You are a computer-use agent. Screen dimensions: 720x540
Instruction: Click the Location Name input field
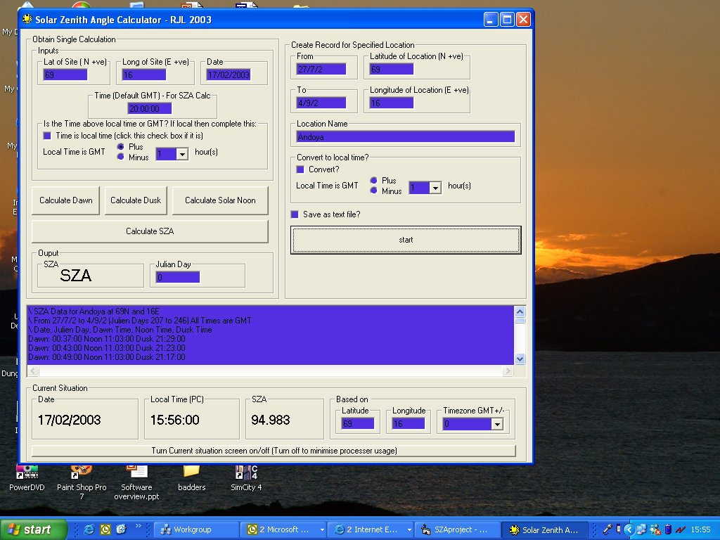coord(406,137)
